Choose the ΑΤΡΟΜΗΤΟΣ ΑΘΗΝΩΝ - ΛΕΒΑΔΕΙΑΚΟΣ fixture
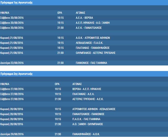 [94, 109]
